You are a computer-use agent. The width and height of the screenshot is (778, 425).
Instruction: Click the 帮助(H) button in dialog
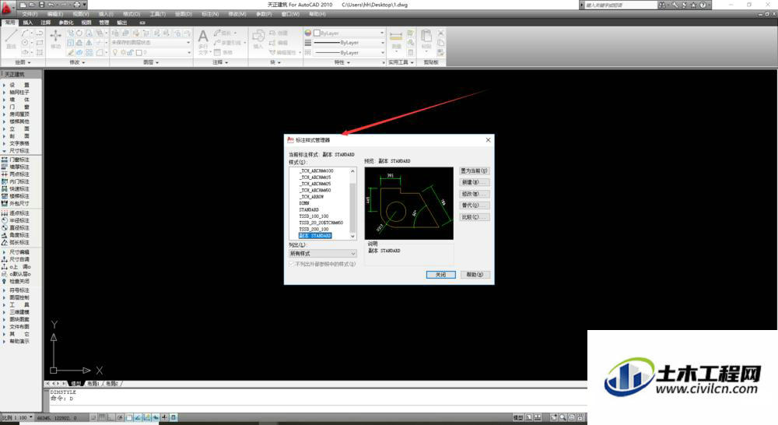pyautogui.click(x=475, y=275)
